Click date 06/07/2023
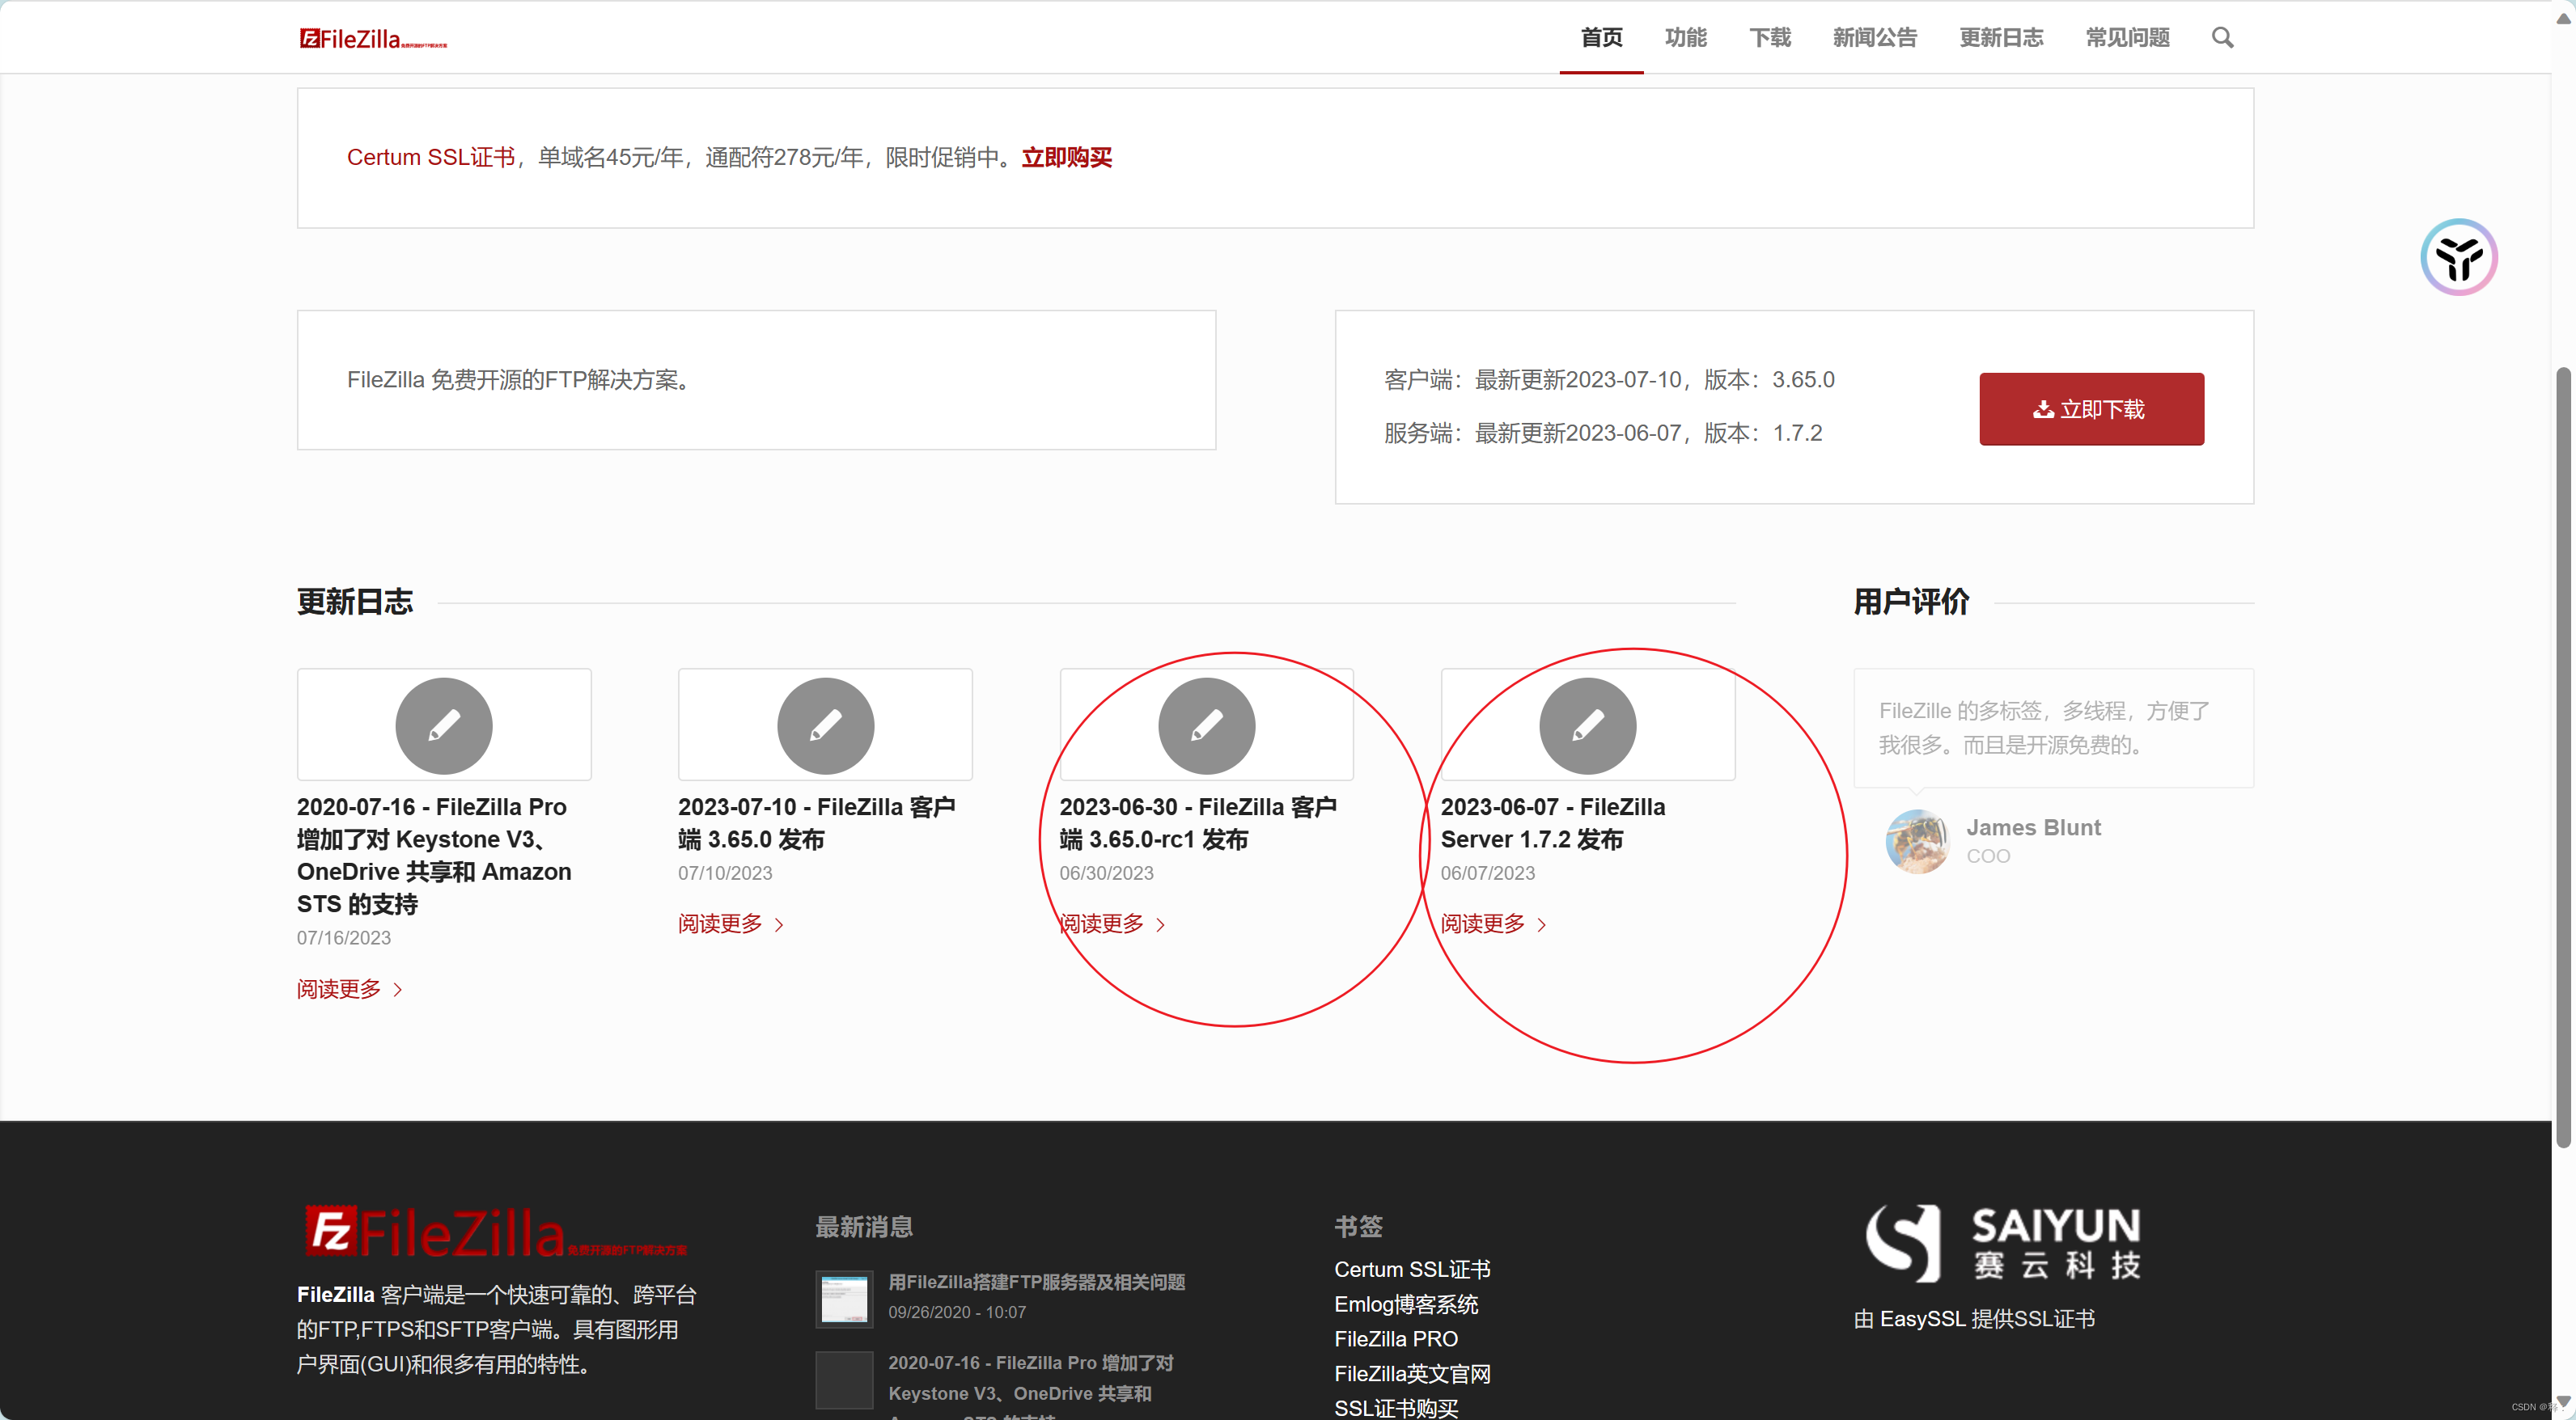 1487,873
